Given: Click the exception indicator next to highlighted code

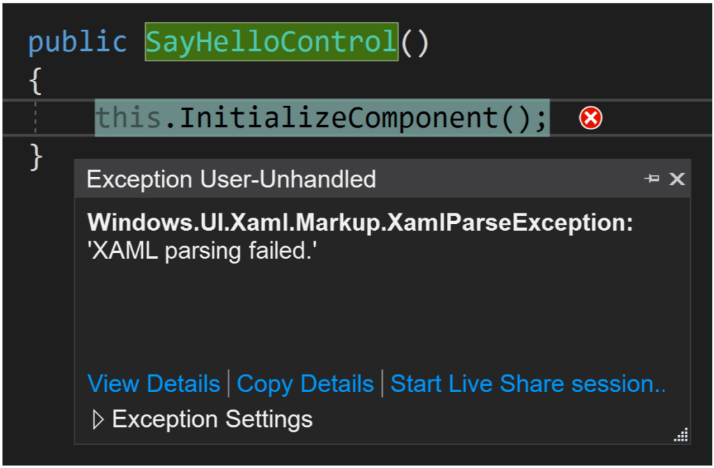Looking at the screenshot, I should pyautogui.click(x=590, y=119).
